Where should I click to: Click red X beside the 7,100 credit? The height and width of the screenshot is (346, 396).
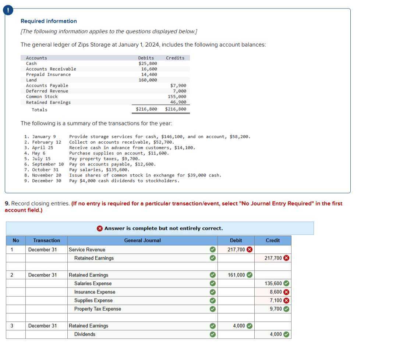pyautogui.click(x=286, y=300)
